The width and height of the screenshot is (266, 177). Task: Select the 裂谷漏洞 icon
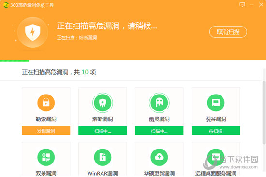(x=216, y=103)
